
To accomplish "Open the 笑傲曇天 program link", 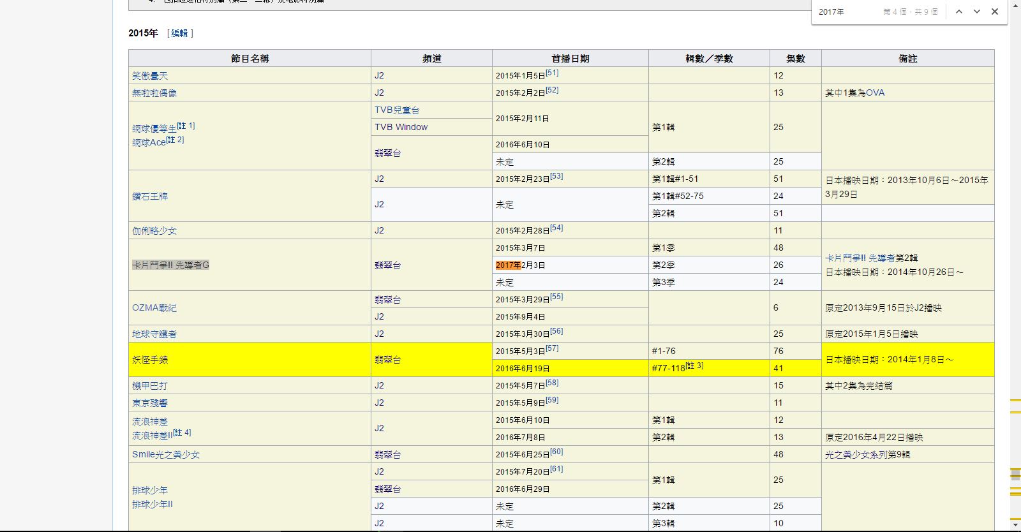I will pos(150,75).
